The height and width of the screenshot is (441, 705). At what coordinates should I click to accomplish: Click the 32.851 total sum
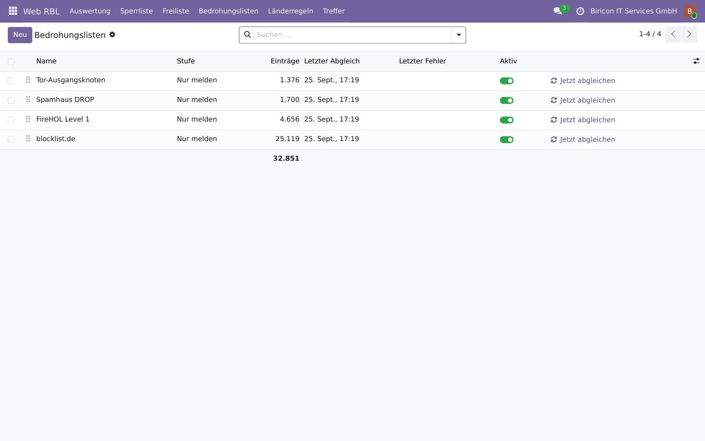[x=286, y=158]
